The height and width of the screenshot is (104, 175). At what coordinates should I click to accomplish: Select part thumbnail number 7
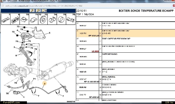(x=6, y=19)
